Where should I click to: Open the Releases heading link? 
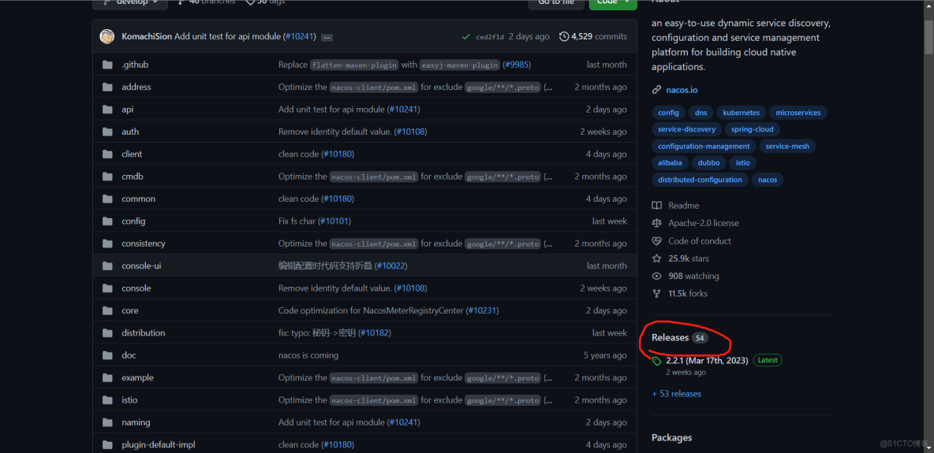(x=670, y=337)
